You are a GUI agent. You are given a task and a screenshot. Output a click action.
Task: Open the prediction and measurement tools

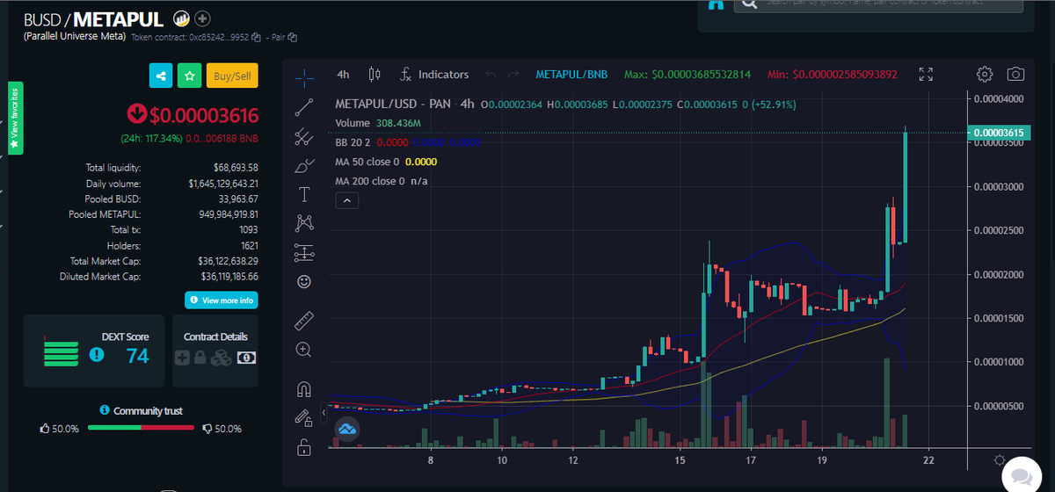click(304, 252)
